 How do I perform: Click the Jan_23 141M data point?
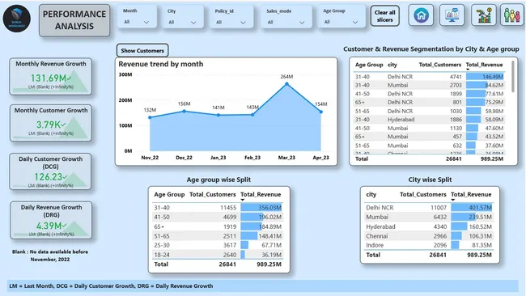click(218, 115)
